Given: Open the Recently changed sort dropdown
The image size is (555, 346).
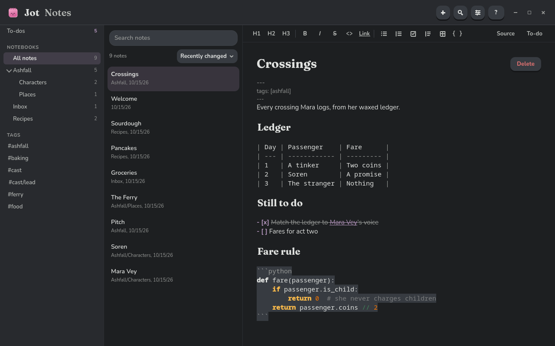Looking at the screenshot, I should click(207, 56).
